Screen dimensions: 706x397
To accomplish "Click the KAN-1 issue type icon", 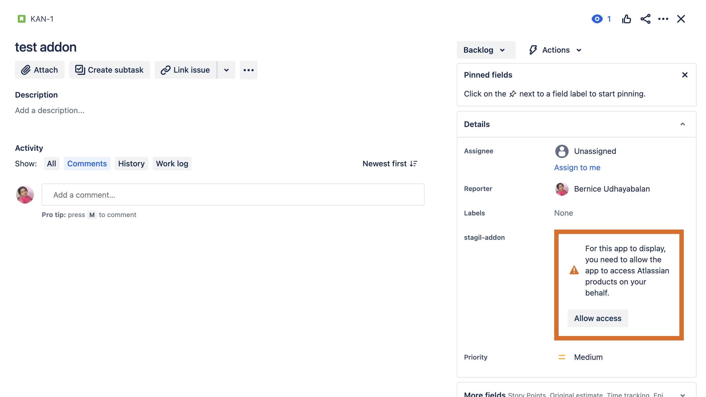I will [x=21, y=19].
